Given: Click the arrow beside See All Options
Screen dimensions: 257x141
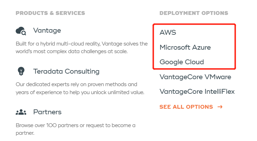Looking at the screenshot, I should (x=220, y=107).
